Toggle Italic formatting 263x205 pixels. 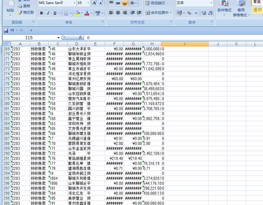click(x=48, y=13)
